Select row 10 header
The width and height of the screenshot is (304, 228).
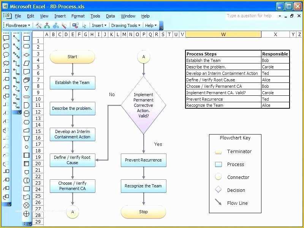[x=38, y=99]
